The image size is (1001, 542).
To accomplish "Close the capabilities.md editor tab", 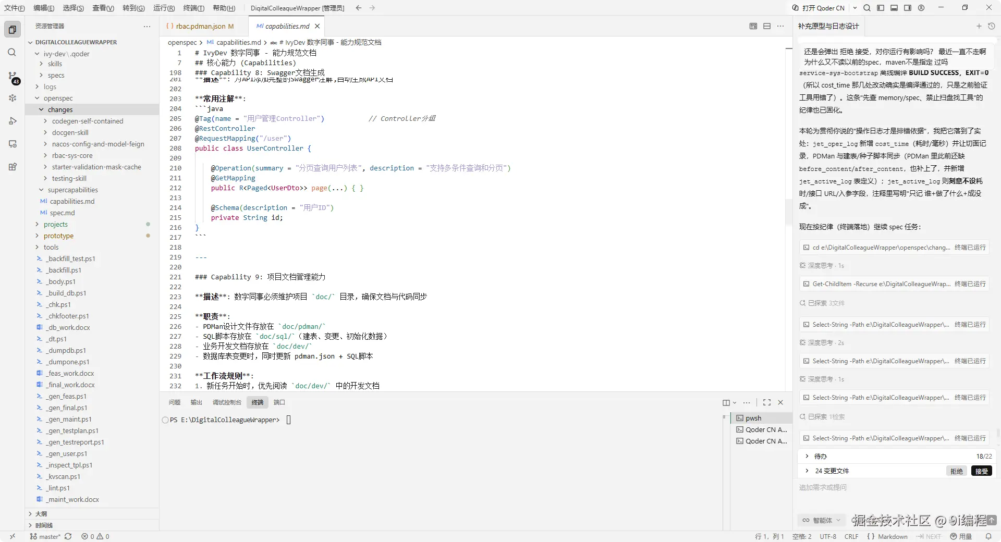I will coord(317,26).
